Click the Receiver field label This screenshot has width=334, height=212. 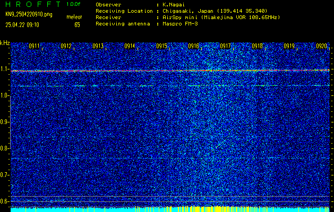(x=108, y=17)
